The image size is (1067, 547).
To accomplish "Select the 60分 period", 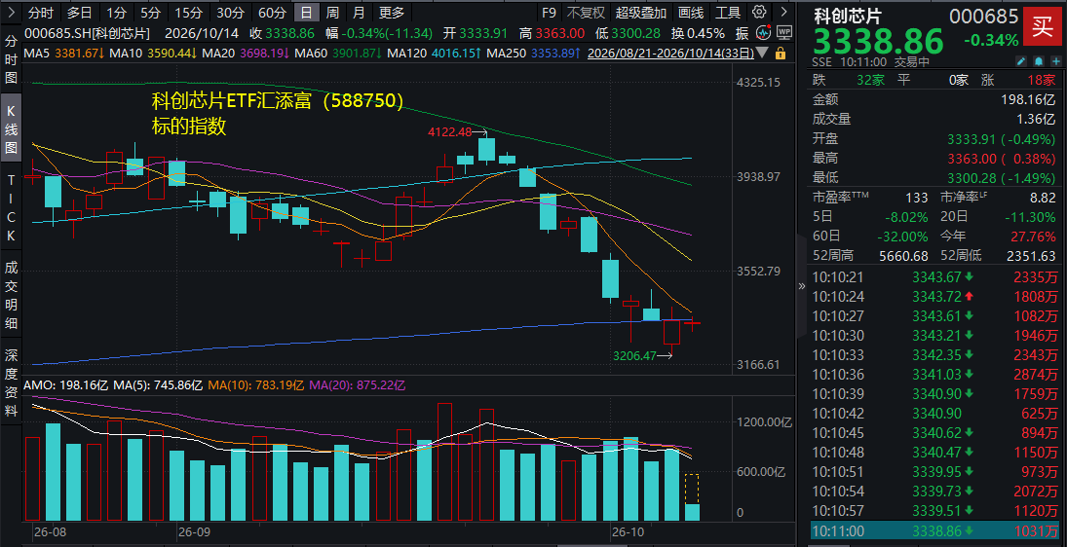I will pyautogui.click(x=273, y=13).
